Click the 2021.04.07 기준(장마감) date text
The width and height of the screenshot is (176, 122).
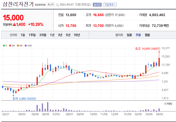click(75, 5)
